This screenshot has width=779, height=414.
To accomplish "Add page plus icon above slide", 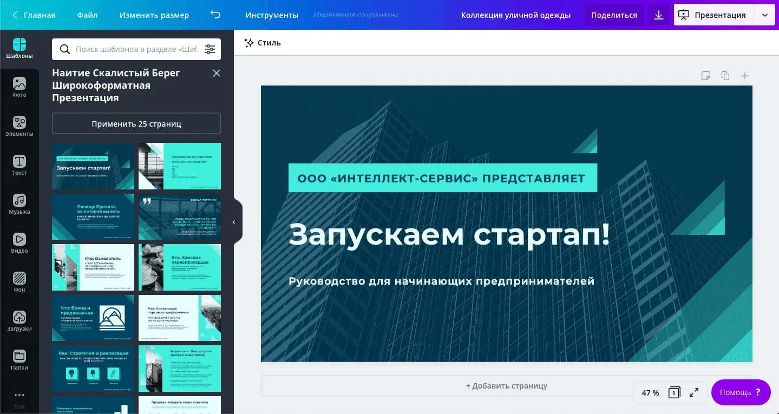I will [745, 76].
